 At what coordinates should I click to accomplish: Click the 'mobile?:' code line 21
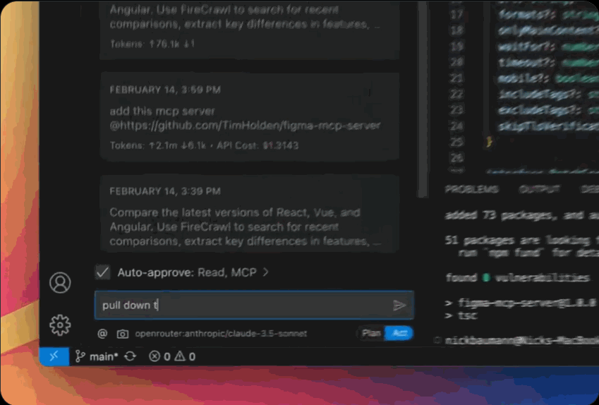548,79
